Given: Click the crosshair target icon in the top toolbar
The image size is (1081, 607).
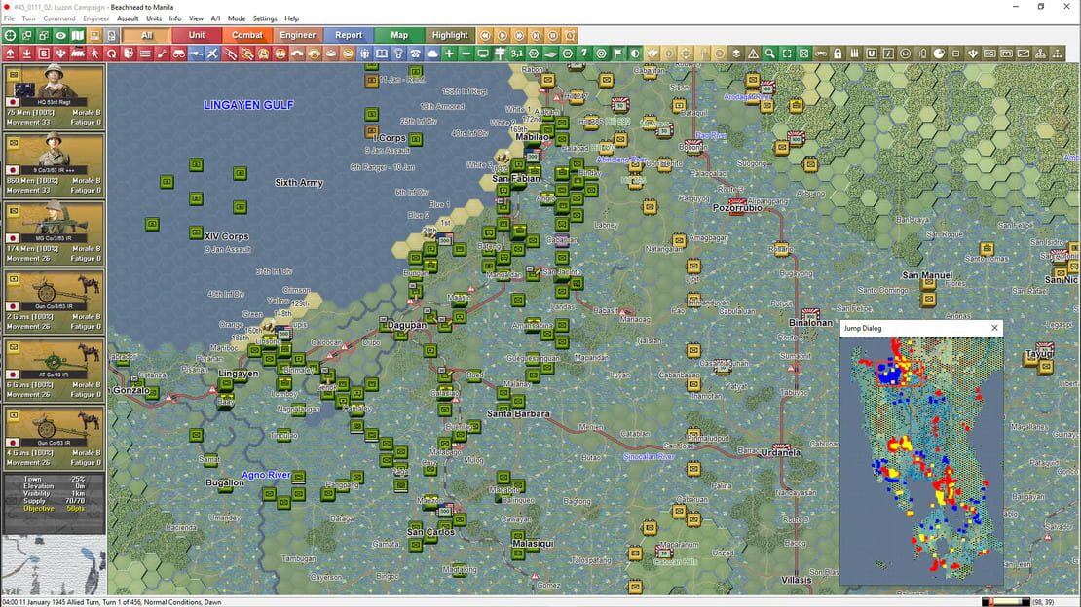Looking at the screenshot, I should (x=10, y=35).
